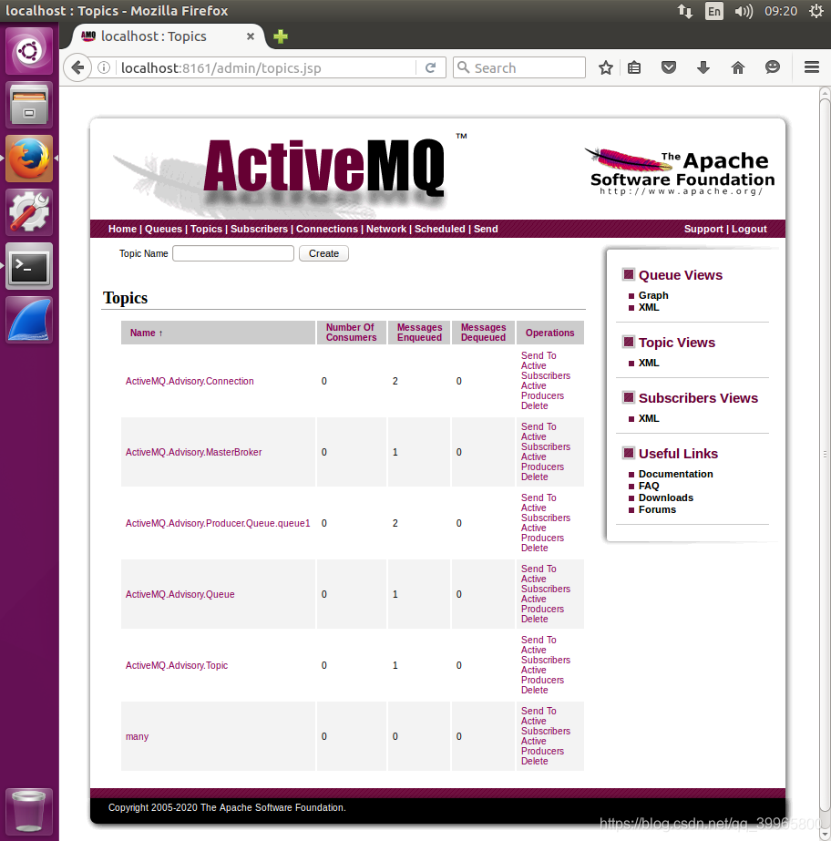
Task: Open the chat bubble icon in toolbar
Action: pyautogui.click(x=773, y=67)
